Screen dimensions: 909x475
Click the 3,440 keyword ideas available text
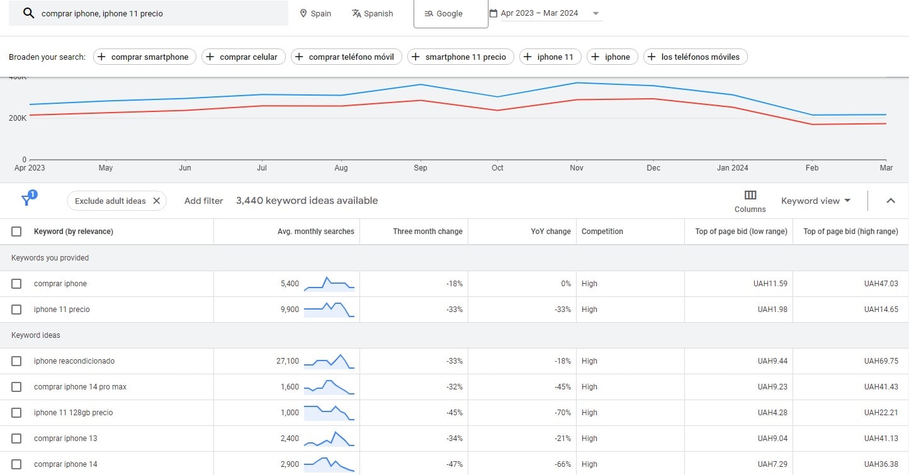(307, 201)
